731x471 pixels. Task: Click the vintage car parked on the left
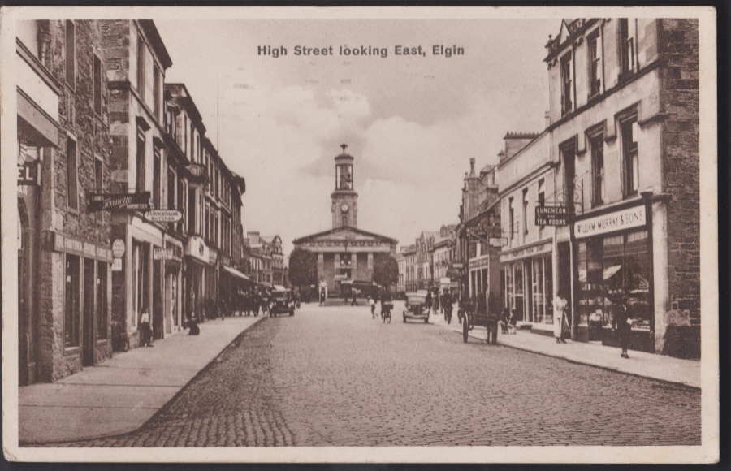click(x=282, y=302)
